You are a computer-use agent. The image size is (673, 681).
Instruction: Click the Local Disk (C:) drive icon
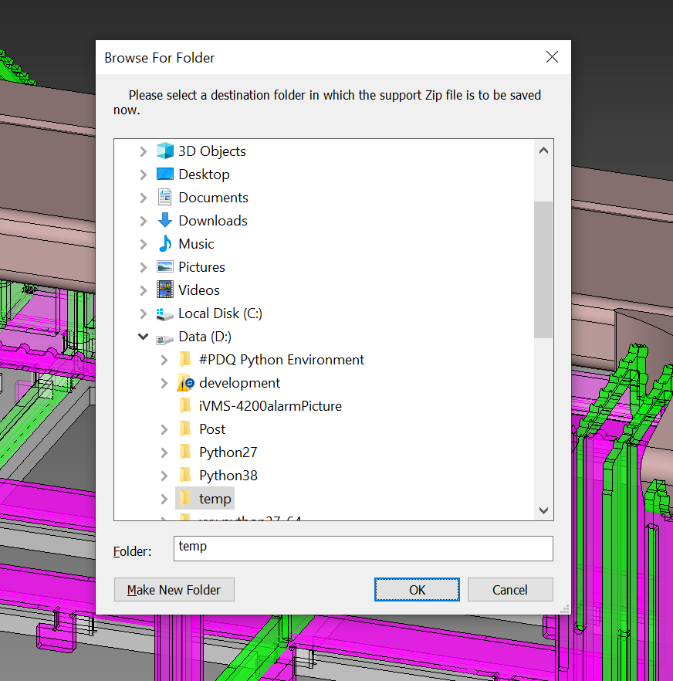pyautogui.click(x=164, y=313)
